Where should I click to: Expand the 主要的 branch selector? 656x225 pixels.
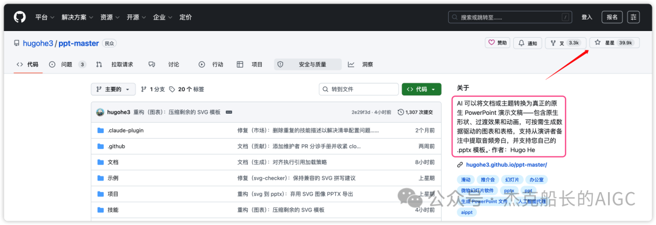113,89
